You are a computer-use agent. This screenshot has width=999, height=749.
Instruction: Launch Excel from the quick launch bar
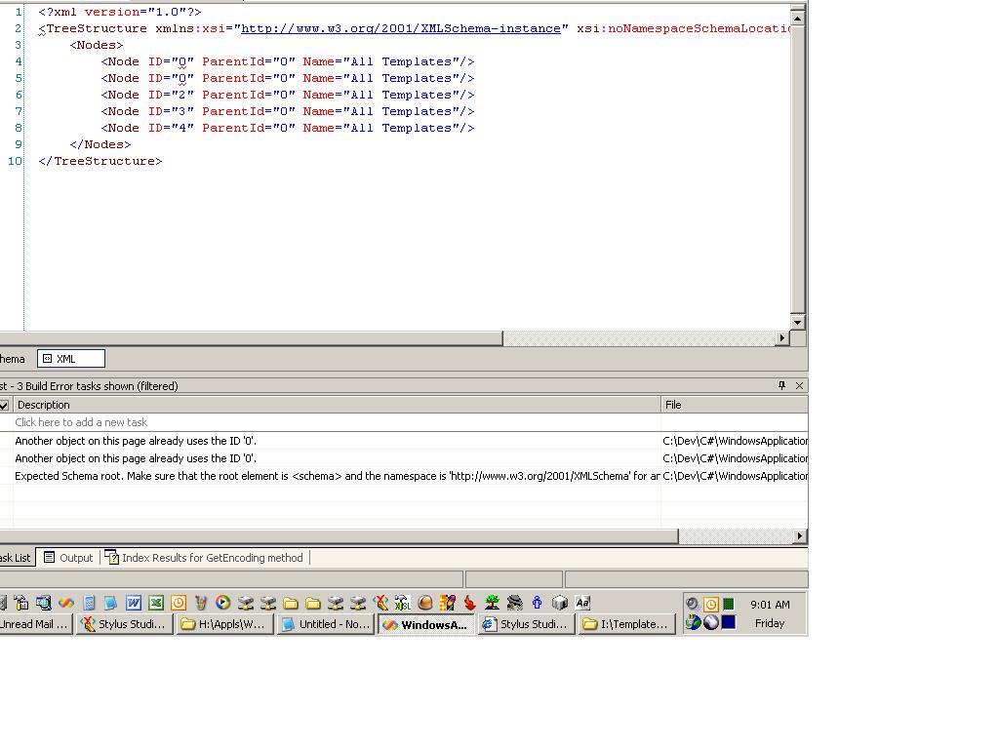pyautogui.click(x=156, y=603)
